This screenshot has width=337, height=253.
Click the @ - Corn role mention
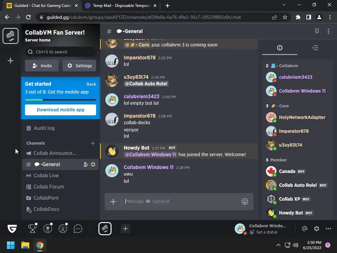click(x=137, y=45)
